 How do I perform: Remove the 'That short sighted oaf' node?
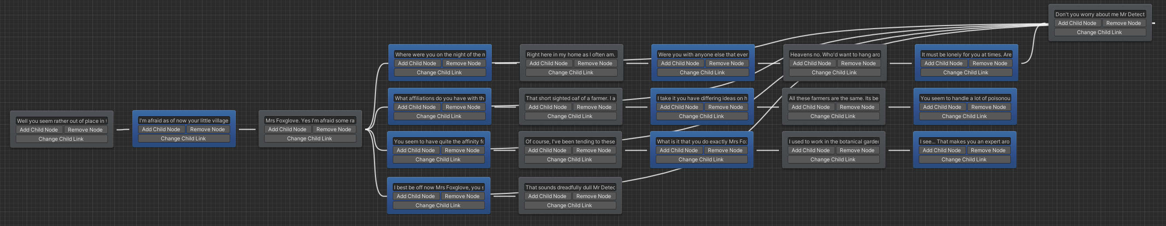[x=594, y=108]
